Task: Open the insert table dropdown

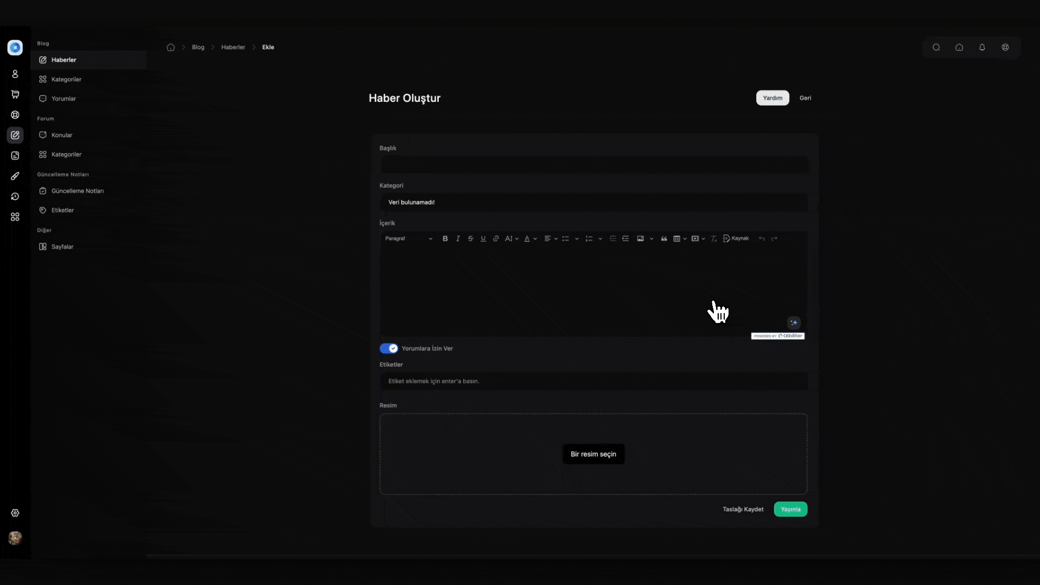Action: pos(680,238)
